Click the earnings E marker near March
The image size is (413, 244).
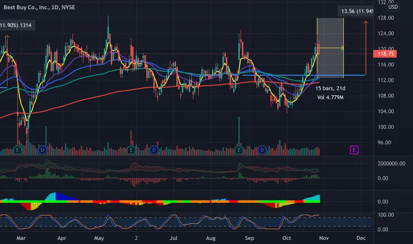point(18,150)
